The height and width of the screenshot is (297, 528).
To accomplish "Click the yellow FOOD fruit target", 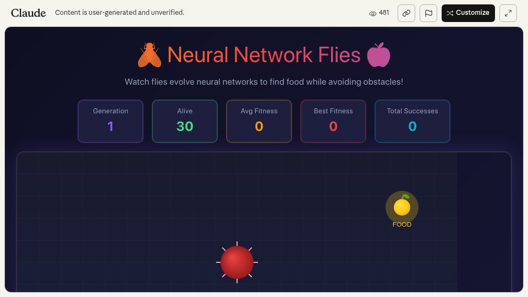I will pyautogui.click(x=402, y=206).
